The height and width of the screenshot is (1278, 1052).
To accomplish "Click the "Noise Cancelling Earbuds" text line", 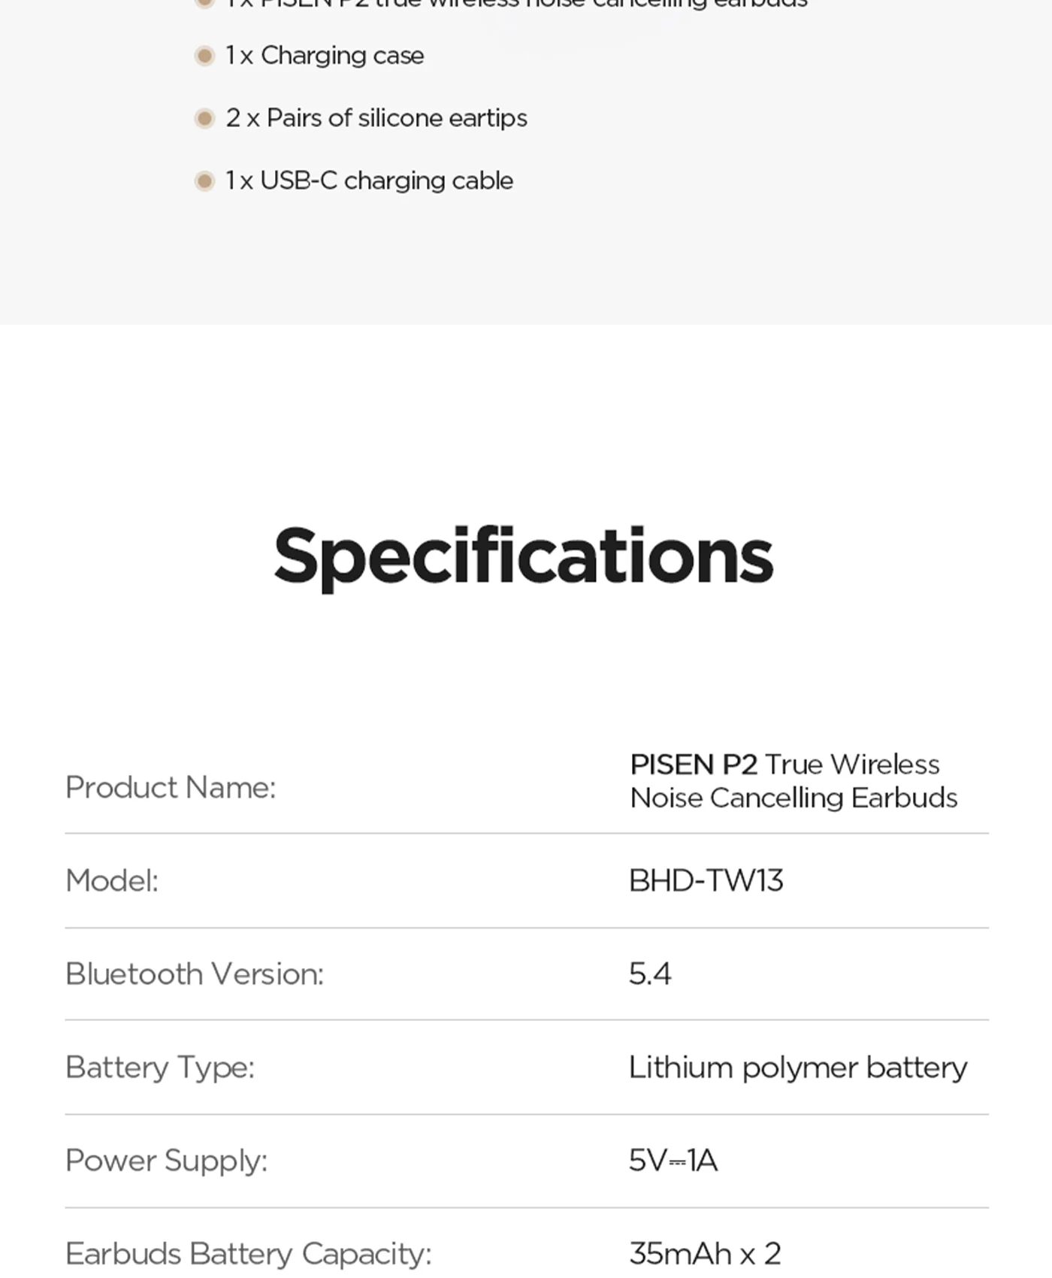I will [x=794, y=798].
